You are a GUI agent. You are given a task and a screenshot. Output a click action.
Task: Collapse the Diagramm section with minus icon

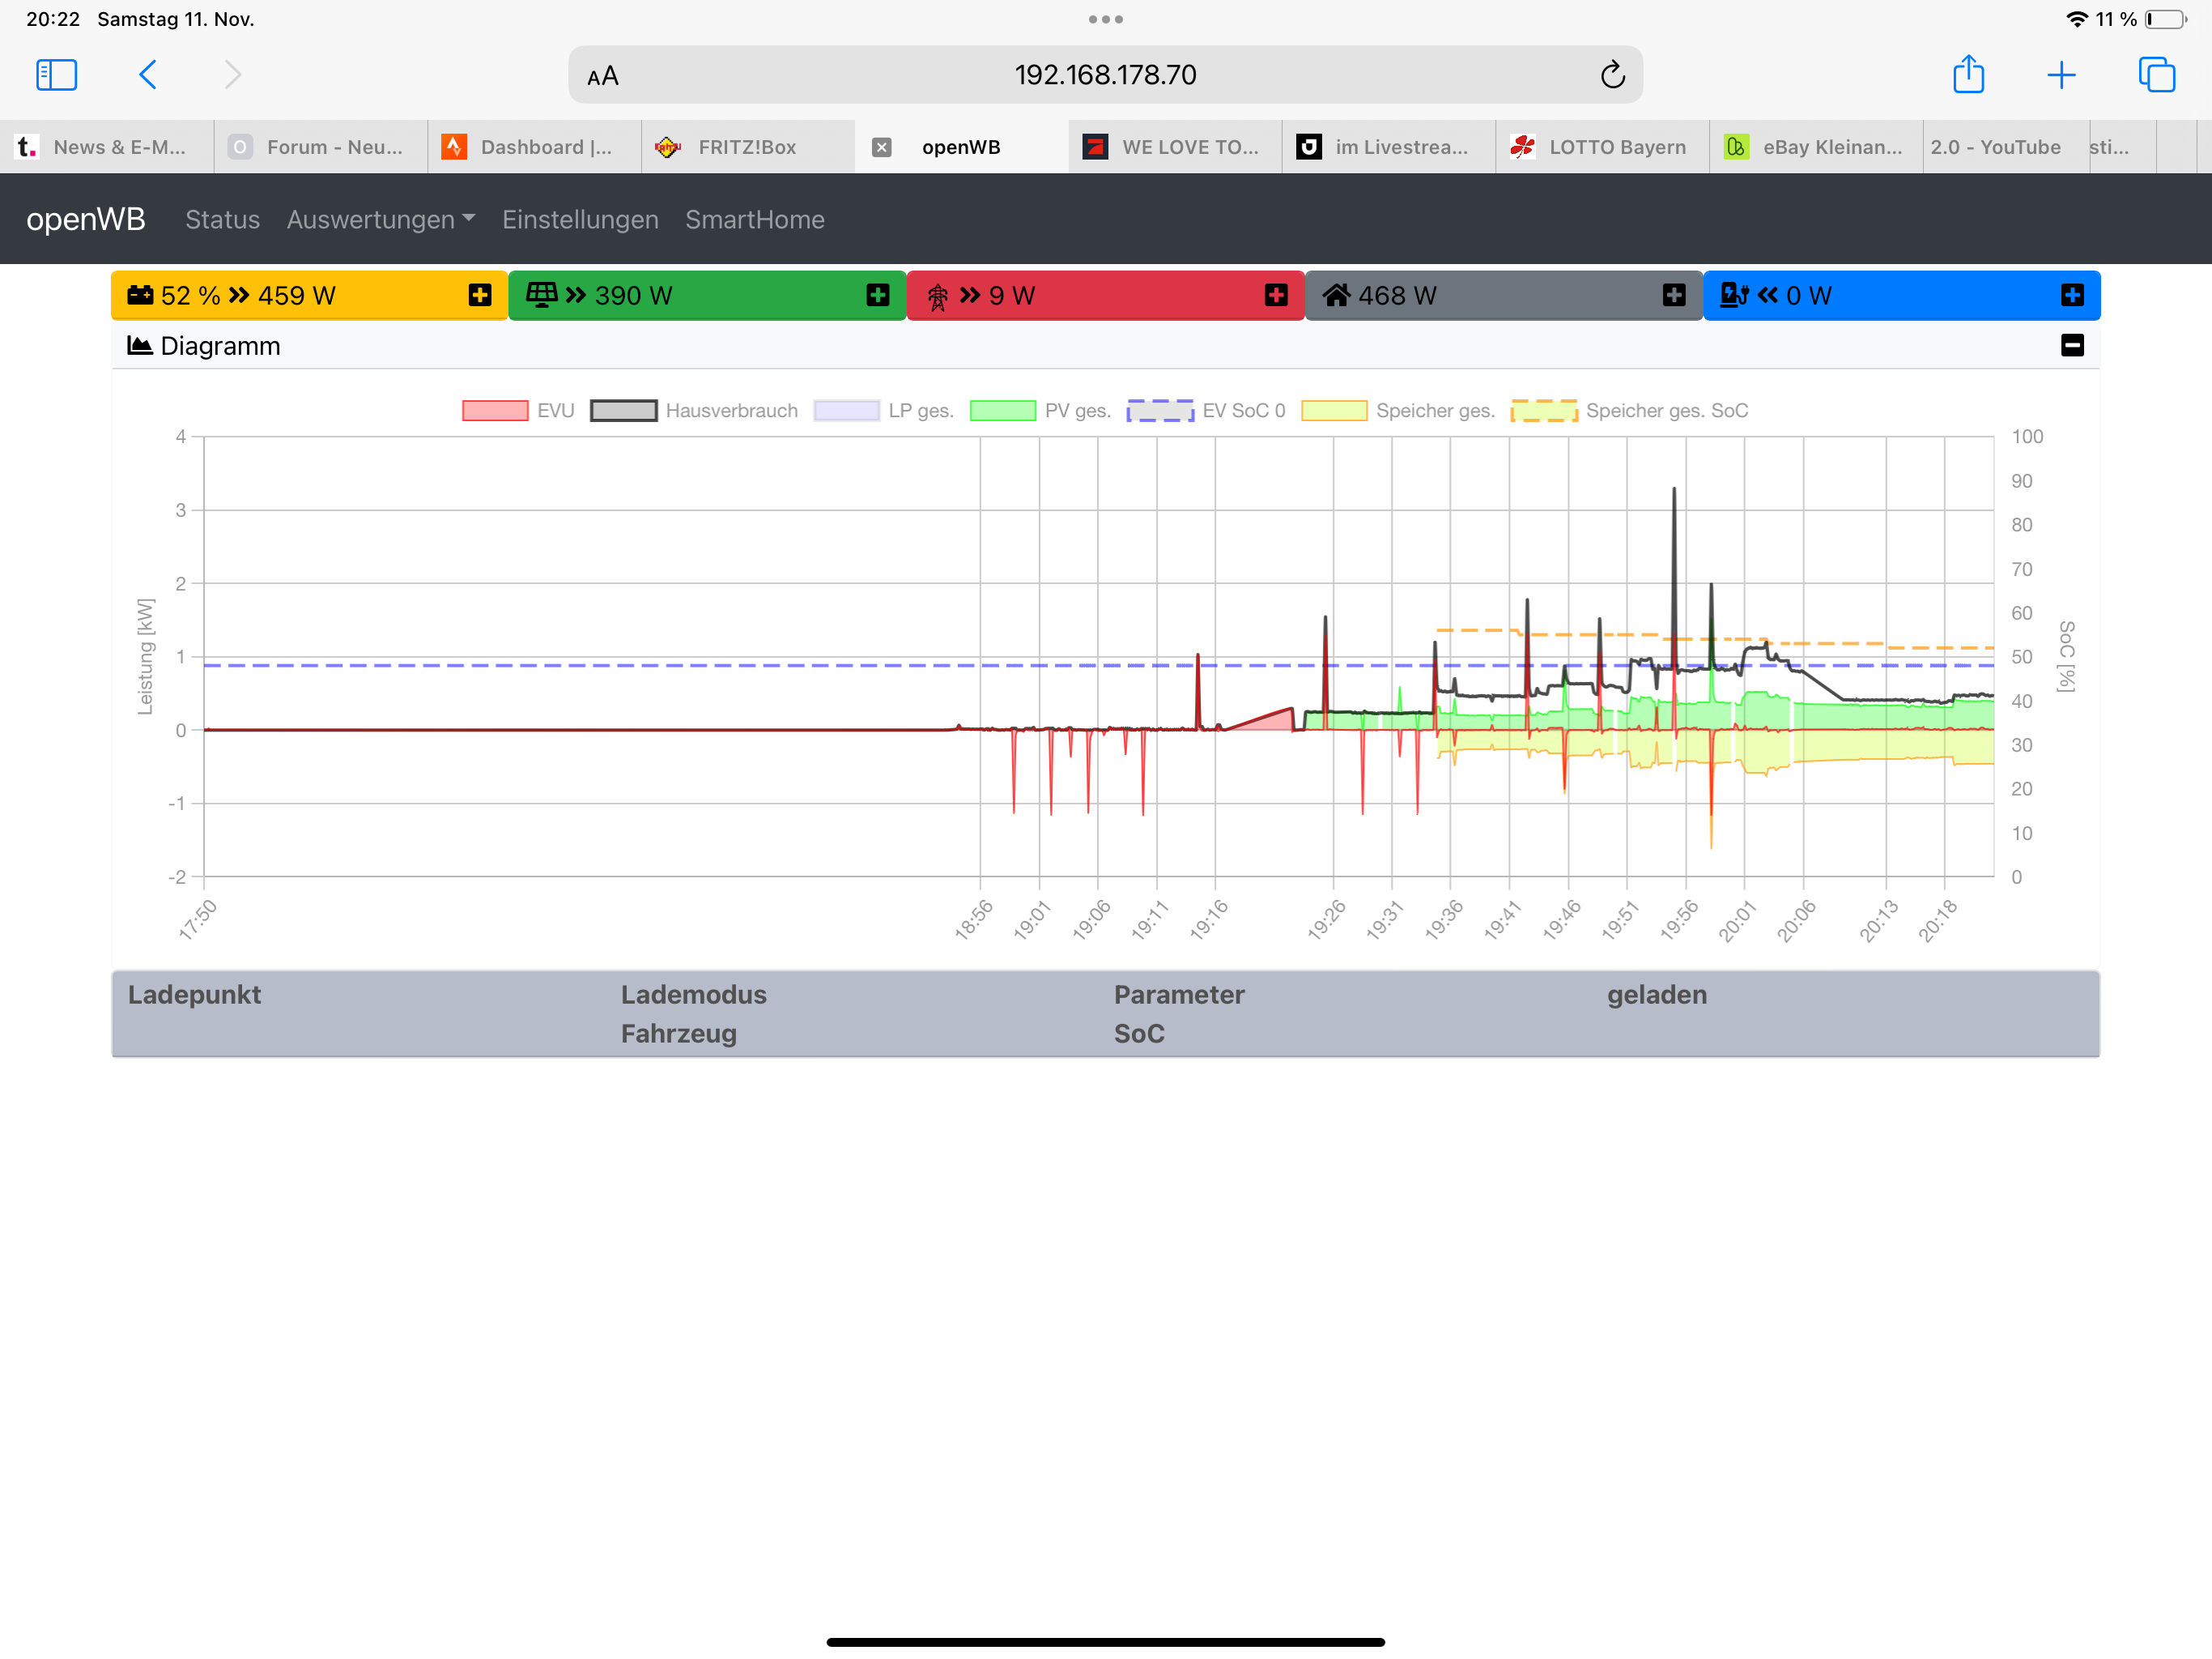[2072, 345]
